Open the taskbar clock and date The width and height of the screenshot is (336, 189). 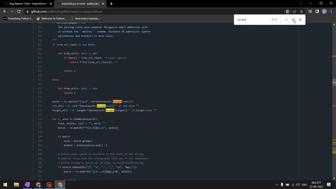316,185
